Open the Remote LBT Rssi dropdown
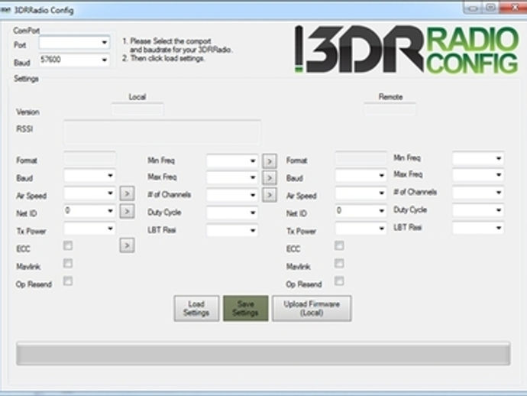The height and width of the screenshot is (396, 527). click(478, 228)
